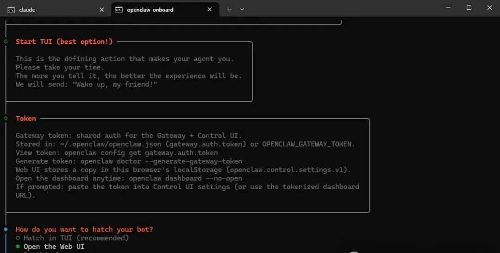This screenshot has height=253, width=500.
Task: Close the openclaw-onboard tab
Action: 210,10
